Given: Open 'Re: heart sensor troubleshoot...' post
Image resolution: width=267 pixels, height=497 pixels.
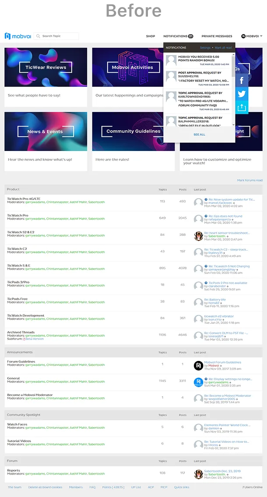Looking at the screenshot, I should point(227,233).
